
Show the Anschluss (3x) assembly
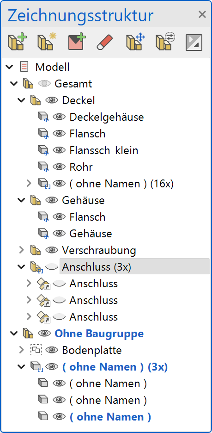point(52,267)
